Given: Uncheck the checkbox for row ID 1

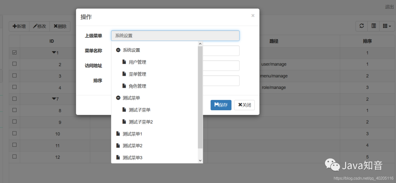Looking at the screenshot, I should pyautogui.click(x=14, y=53).
